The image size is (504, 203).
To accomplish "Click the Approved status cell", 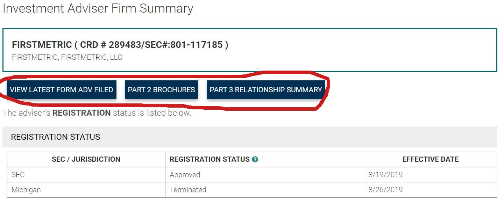I will [185, 175].
